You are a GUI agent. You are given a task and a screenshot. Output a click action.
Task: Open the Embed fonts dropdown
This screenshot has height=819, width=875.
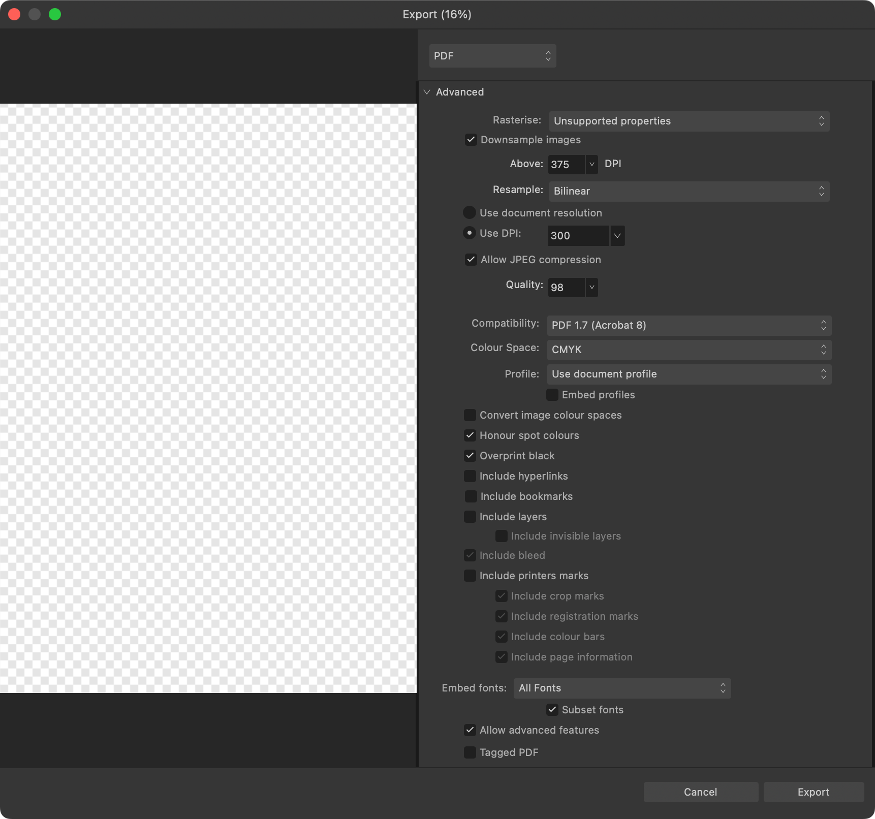(622, 688)
